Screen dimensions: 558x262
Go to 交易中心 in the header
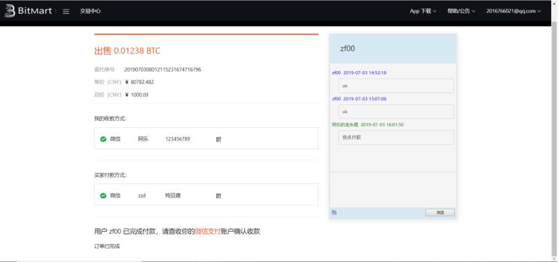pos(90,11)
